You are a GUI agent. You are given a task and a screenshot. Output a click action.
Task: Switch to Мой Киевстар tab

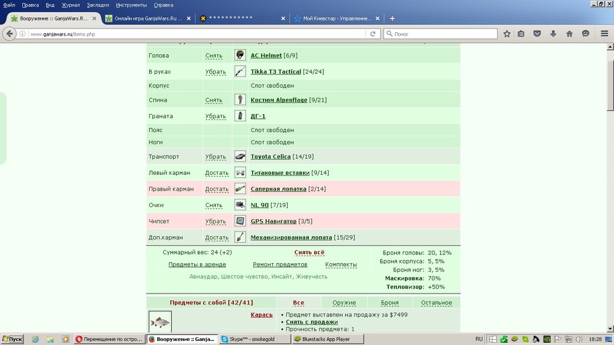tap(337, 18)
